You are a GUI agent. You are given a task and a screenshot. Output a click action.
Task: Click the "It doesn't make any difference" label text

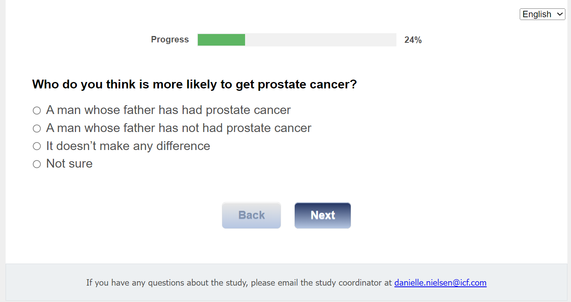pos(128,146)
